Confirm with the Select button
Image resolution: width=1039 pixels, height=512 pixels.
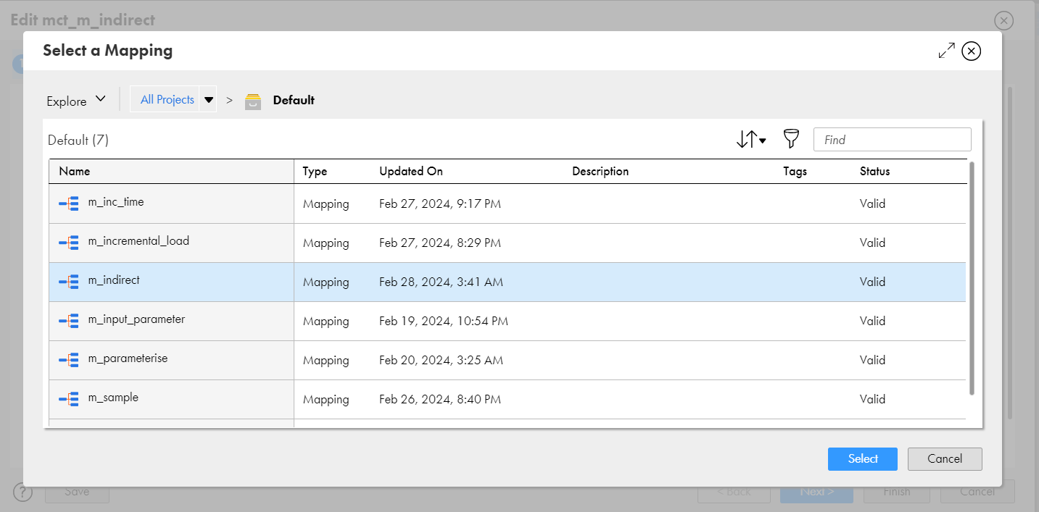pyautogui.click(x=863, y=459)
